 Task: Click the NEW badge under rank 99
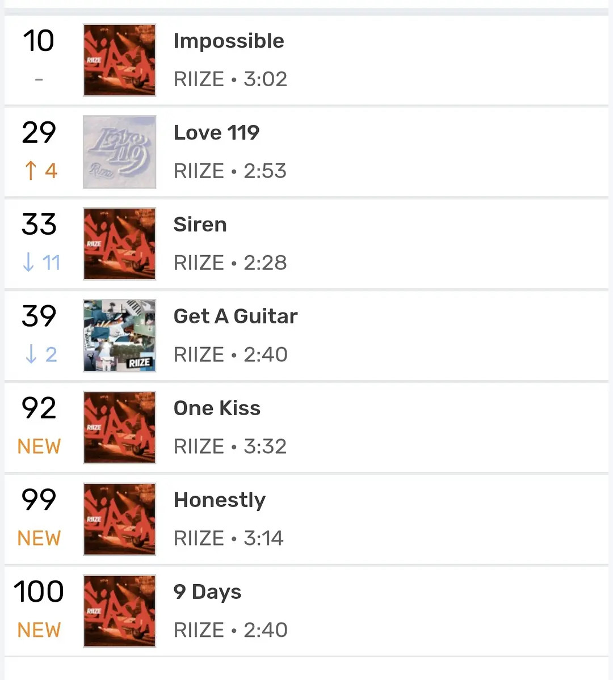pos(39,538)
